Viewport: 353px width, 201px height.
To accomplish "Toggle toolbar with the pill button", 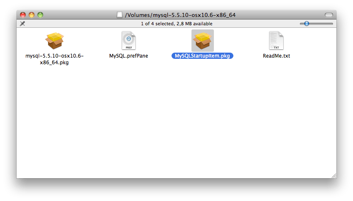I will click(x=329, y=15).
